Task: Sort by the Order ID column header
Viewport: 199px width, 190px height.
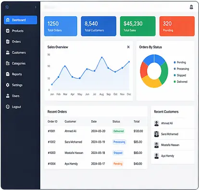Action: [52, 121]
